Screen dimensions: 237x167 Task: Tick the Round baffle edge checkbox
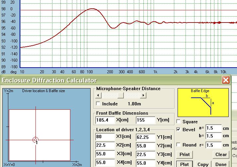179,145
